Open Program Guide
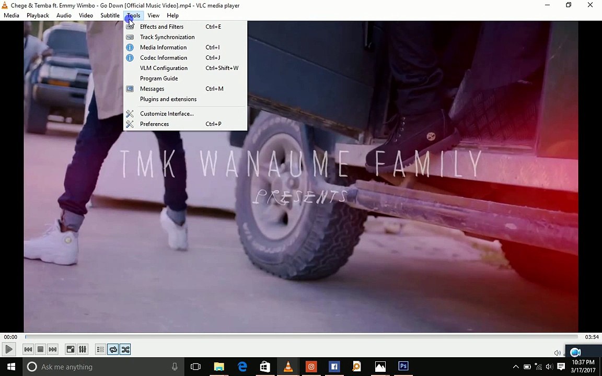Image resolution: width=602 pixels, height=376 pixels. pos(185,78)
